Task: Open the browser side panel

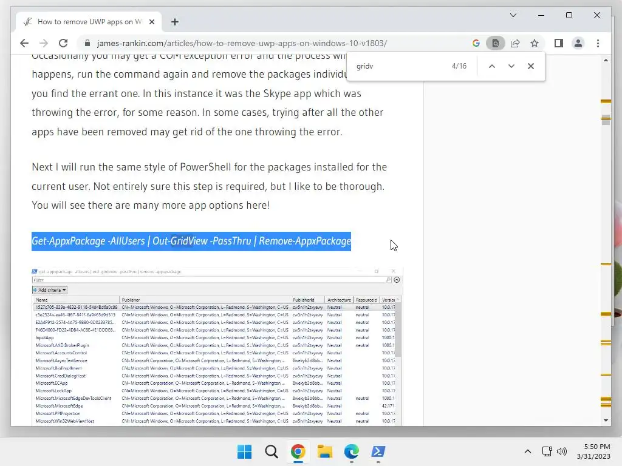Action: pyautogui.click(x=559, y=43)
